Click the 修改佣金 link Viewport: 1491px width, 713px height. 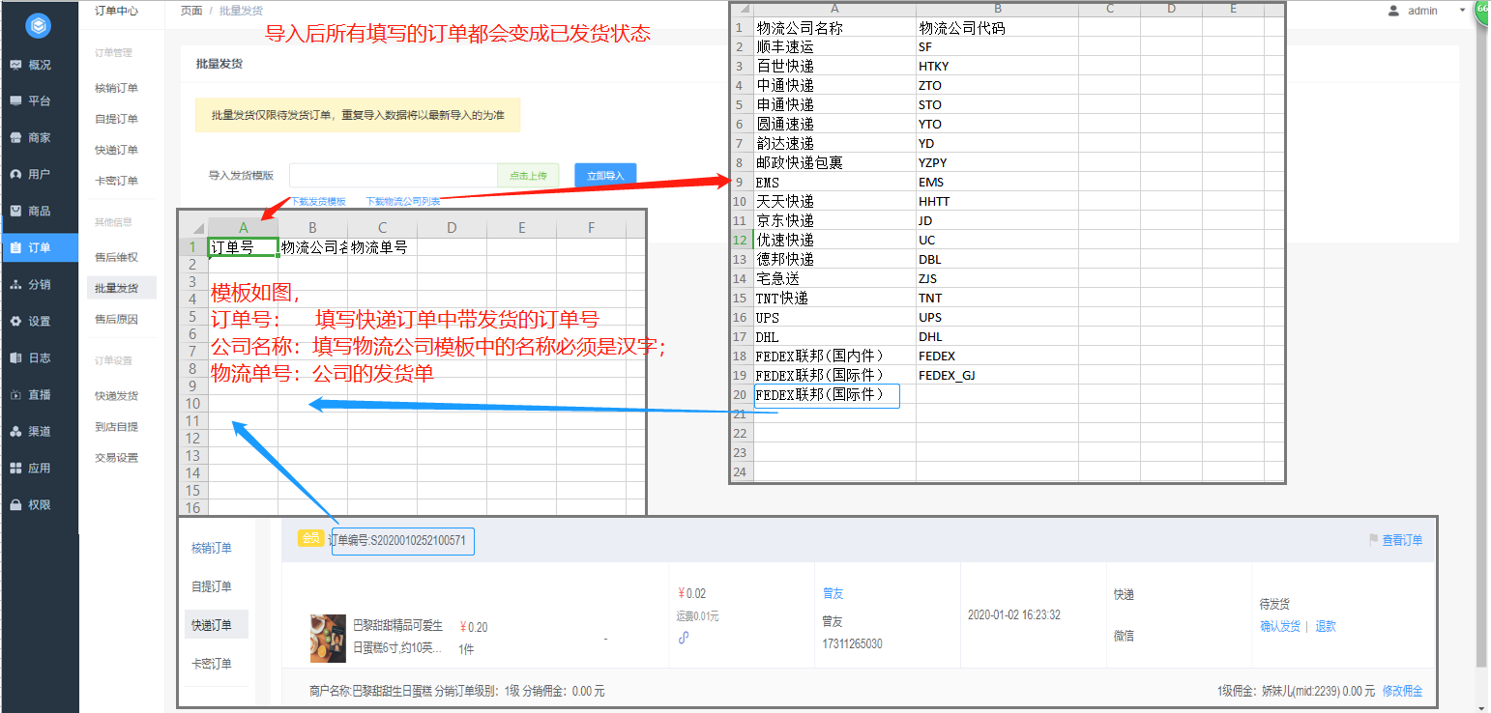[x=1403, y=691]
